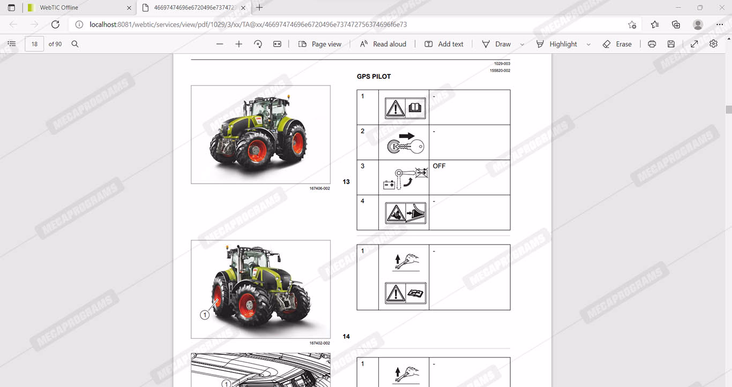The height and width of the screenshot is (387, 732).
Task: Click the vertical scrollbar thumb
Action: (x=728, y=110)
